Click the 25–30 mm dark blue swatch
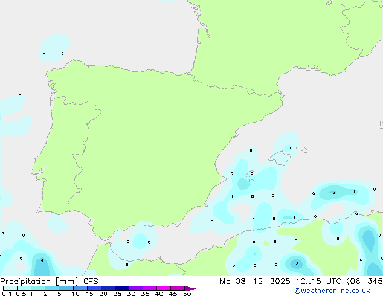383x296 pixels. (x=122, y=288)
